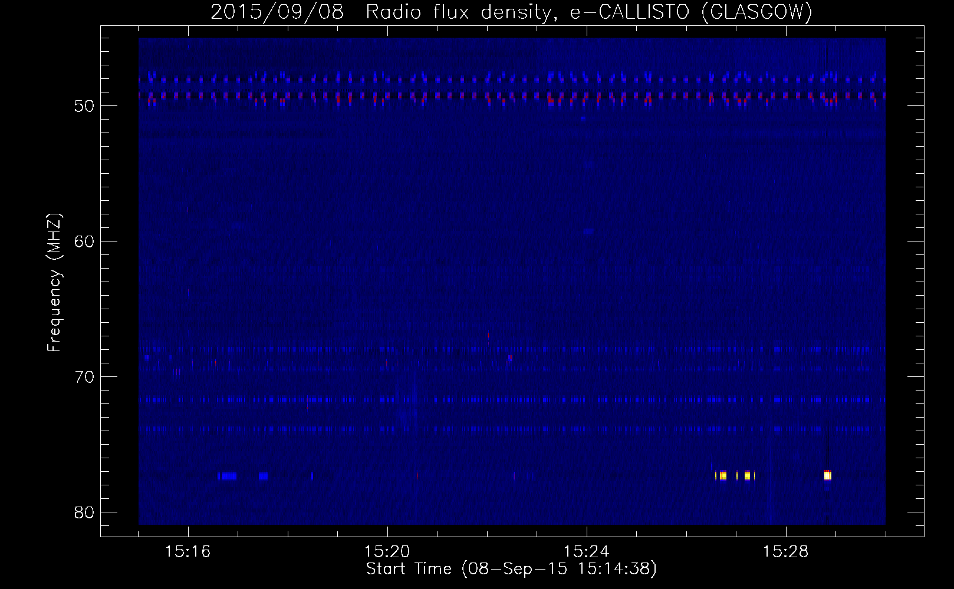
Task: Click the "Frequency (MHZ)" axis label
Action: [x=54, y=283]
